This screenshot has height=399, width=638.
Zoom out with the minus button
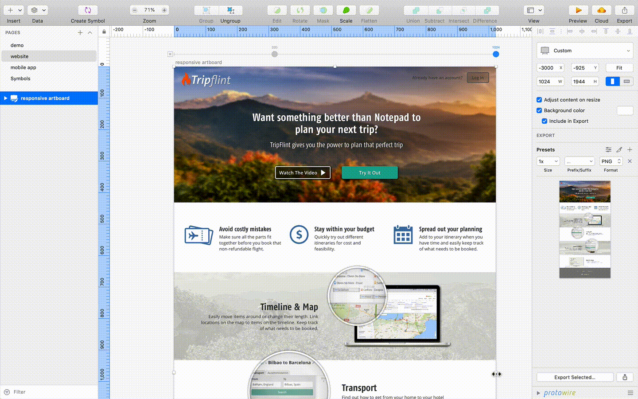coord(135,10)
